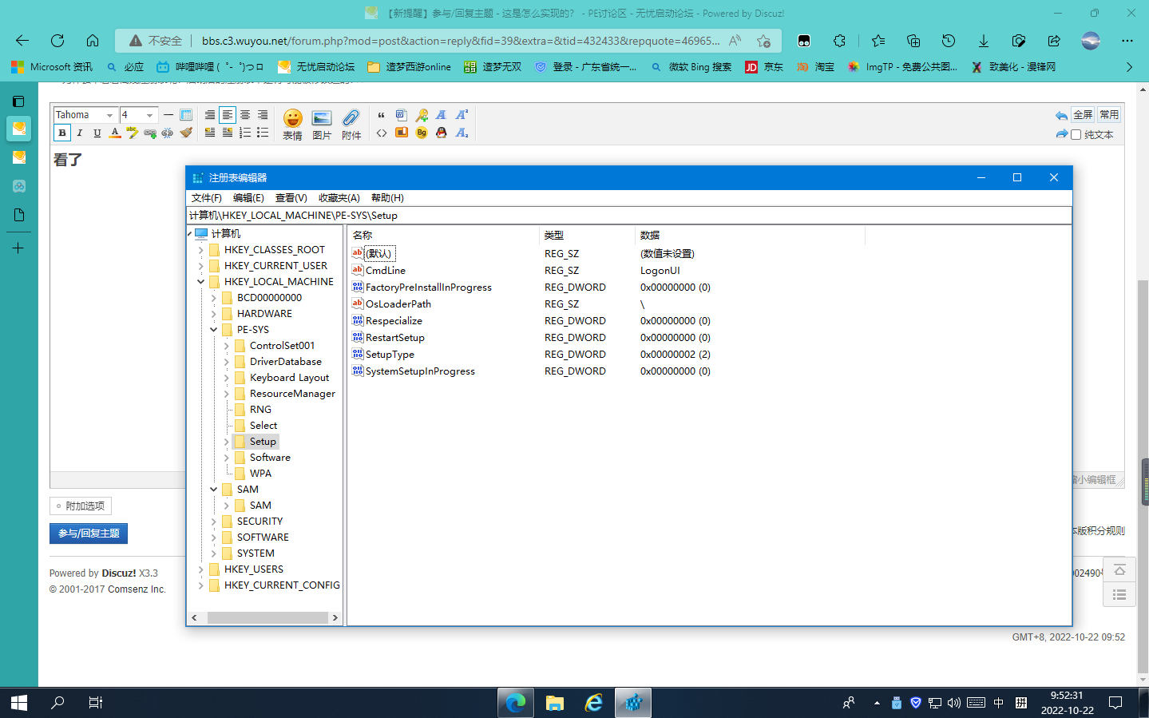Select the SystemSetupInProgress registry value
Viewport: 1149px width, 718px height.
(x=420, y=371)
